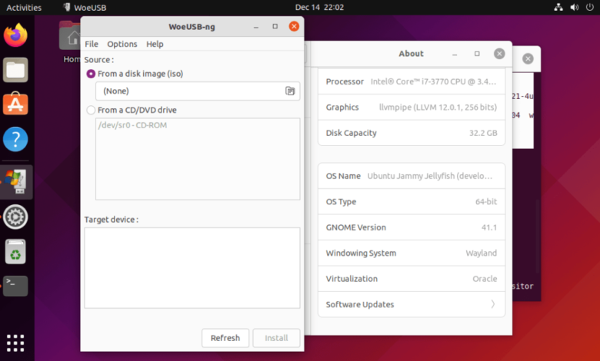Open Firefox from the dock

click(x=15, y=35)
